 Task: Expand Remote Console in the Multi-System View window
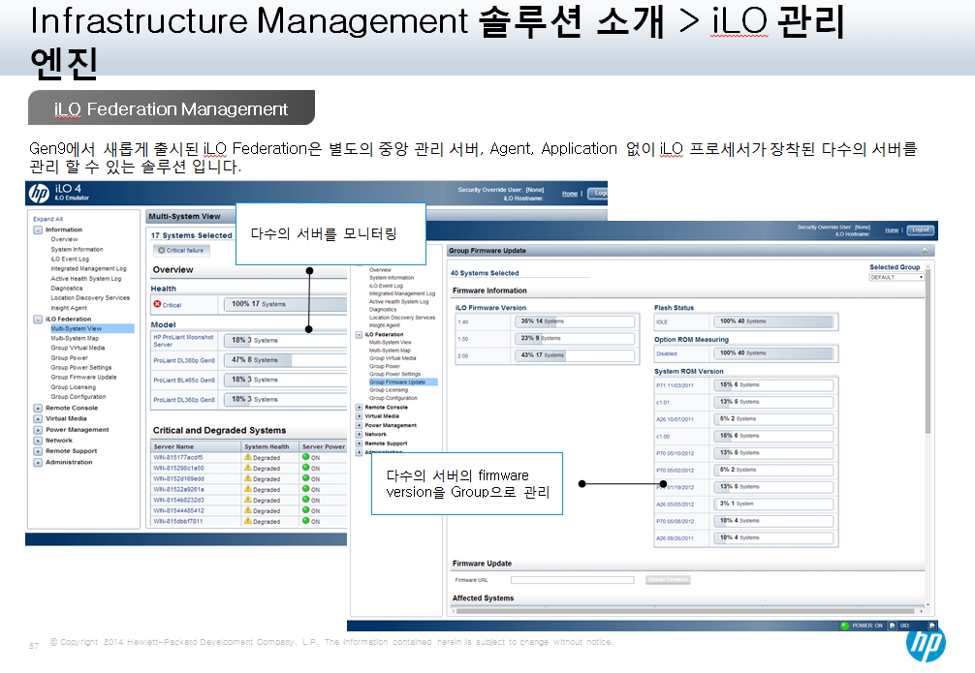point(38,409)
